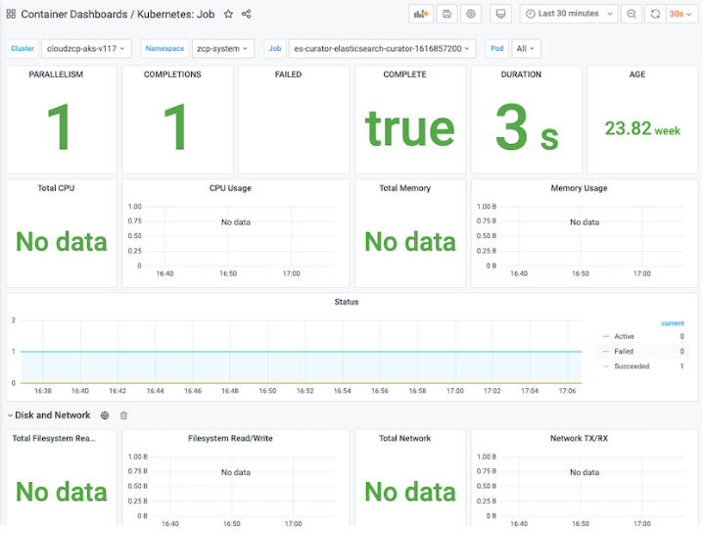Open PARALLELISM panel title menu
This screenshot has height=536, width=704.
(56, 74)
